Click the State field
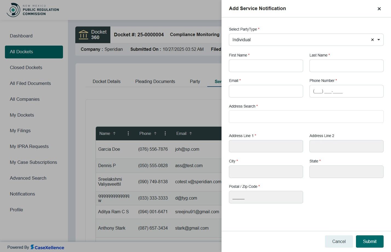The image size is (391, 252). click(346, 172)
